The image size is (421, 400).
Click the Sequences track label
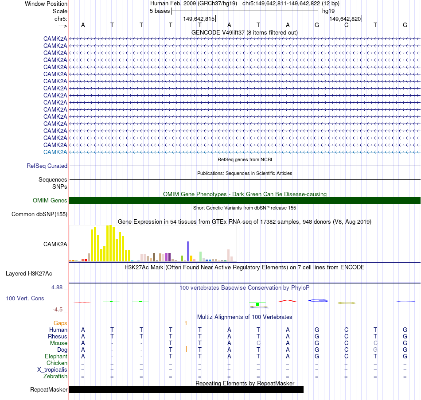(x=53, y=179)
